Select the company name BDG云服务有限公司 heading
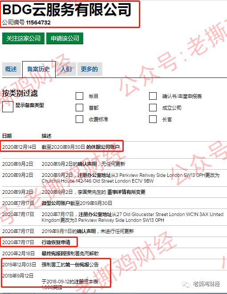Screen dimensions: 227x294 tap(67, 10)
